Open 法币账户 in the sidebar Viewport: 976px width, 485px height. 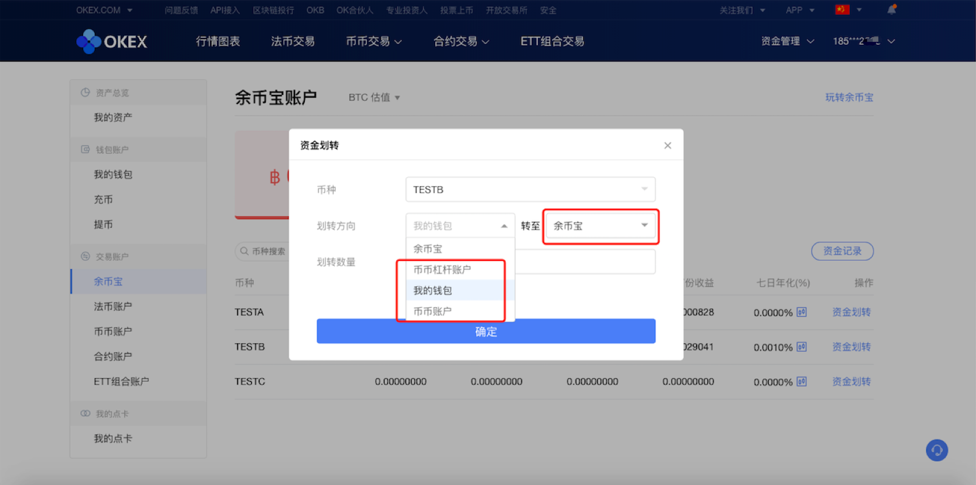(x=113, y=306)
